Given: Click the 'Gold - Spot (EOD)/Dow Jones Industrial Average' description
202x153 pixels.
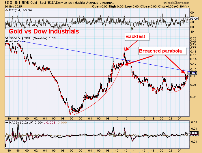Looking at the screenshot, I should [x=65, y=3].
